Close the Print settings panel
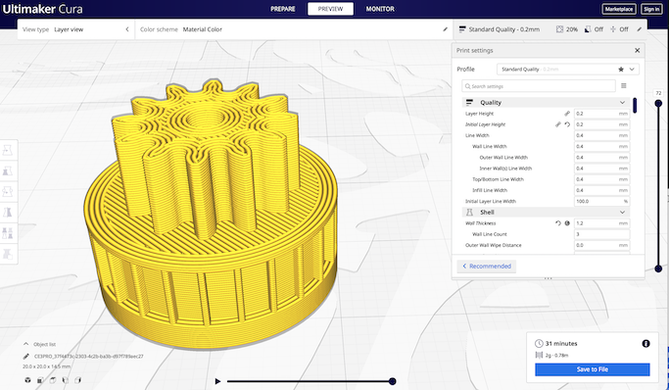Screen dimensions: 669x390 coord(637,50)
